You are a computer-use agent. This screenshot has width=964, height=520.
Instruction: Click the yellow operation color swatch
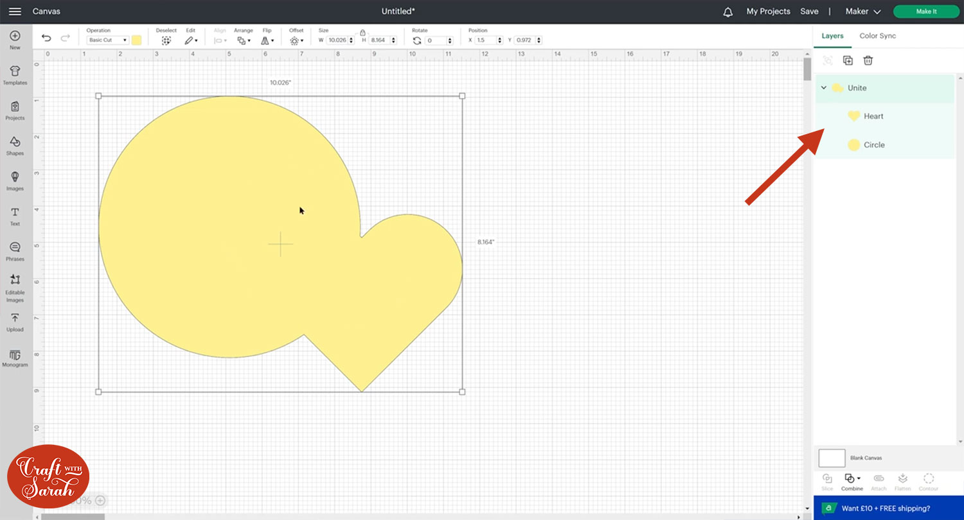coord(137,40)
